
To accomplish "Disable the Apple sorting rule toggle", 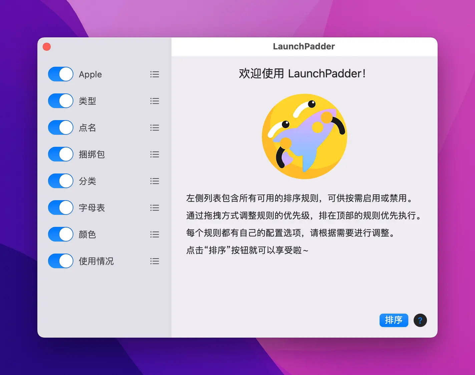I will [x=61, y=74].
